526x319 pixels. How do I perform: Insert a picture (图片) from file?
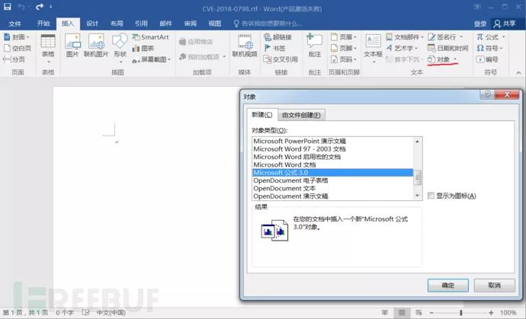(72, 46)
